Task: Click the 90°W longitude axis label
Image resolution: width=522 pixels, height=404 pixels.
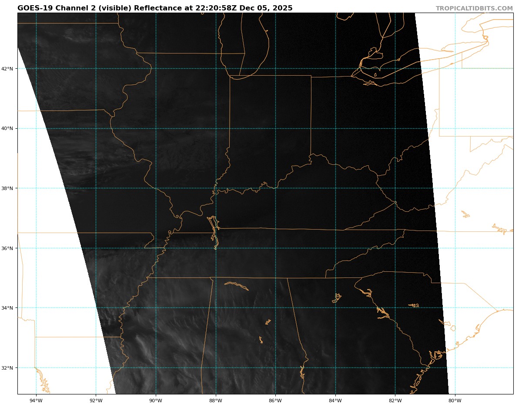Action: tap(156, 401)
